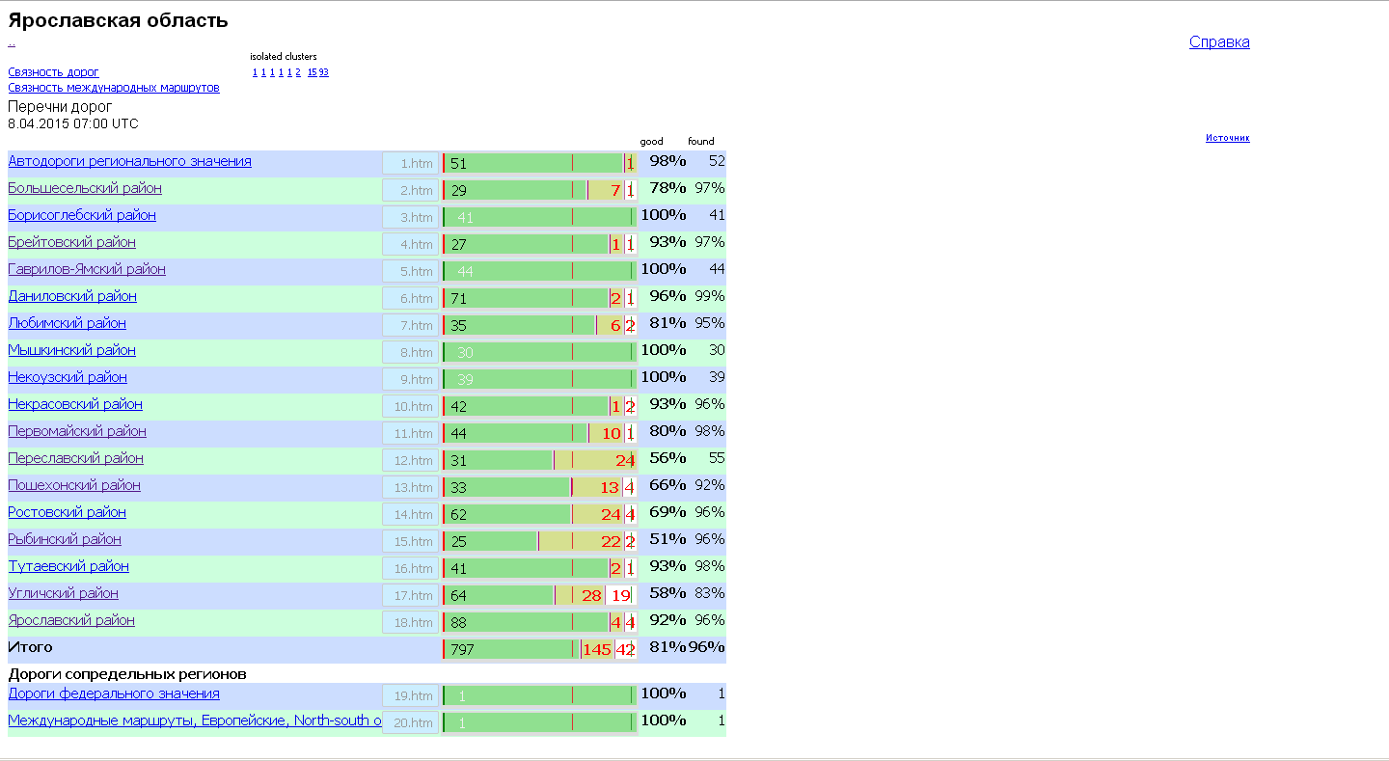Click the 17.htm button for Угличский район
This screenshot has width=1389, height=761.
click(411, 596)
